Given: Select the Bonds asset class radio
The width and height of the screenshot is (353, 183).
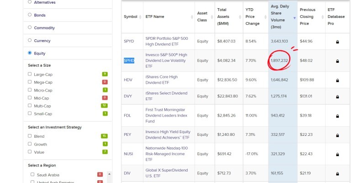Looking at the screenshot, I should pyautogui.click(x=30, y=15).
